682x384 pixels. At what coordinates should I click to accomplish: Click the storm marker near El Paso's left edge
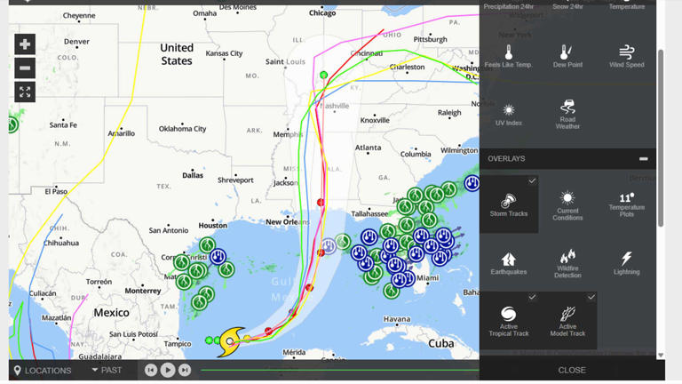[x=13, y=124]
